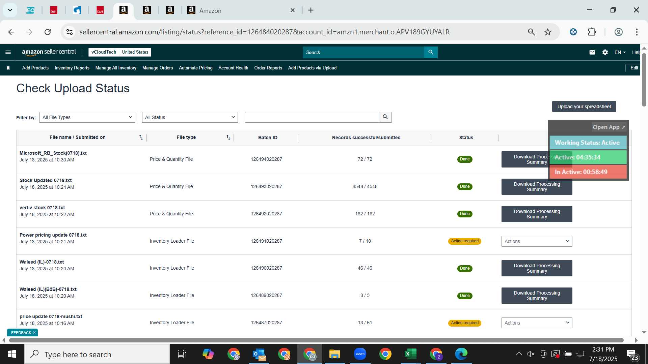Expand Actions dropdown for Power pricing update
Screen dimensions: 648x364
click(537, 241)
